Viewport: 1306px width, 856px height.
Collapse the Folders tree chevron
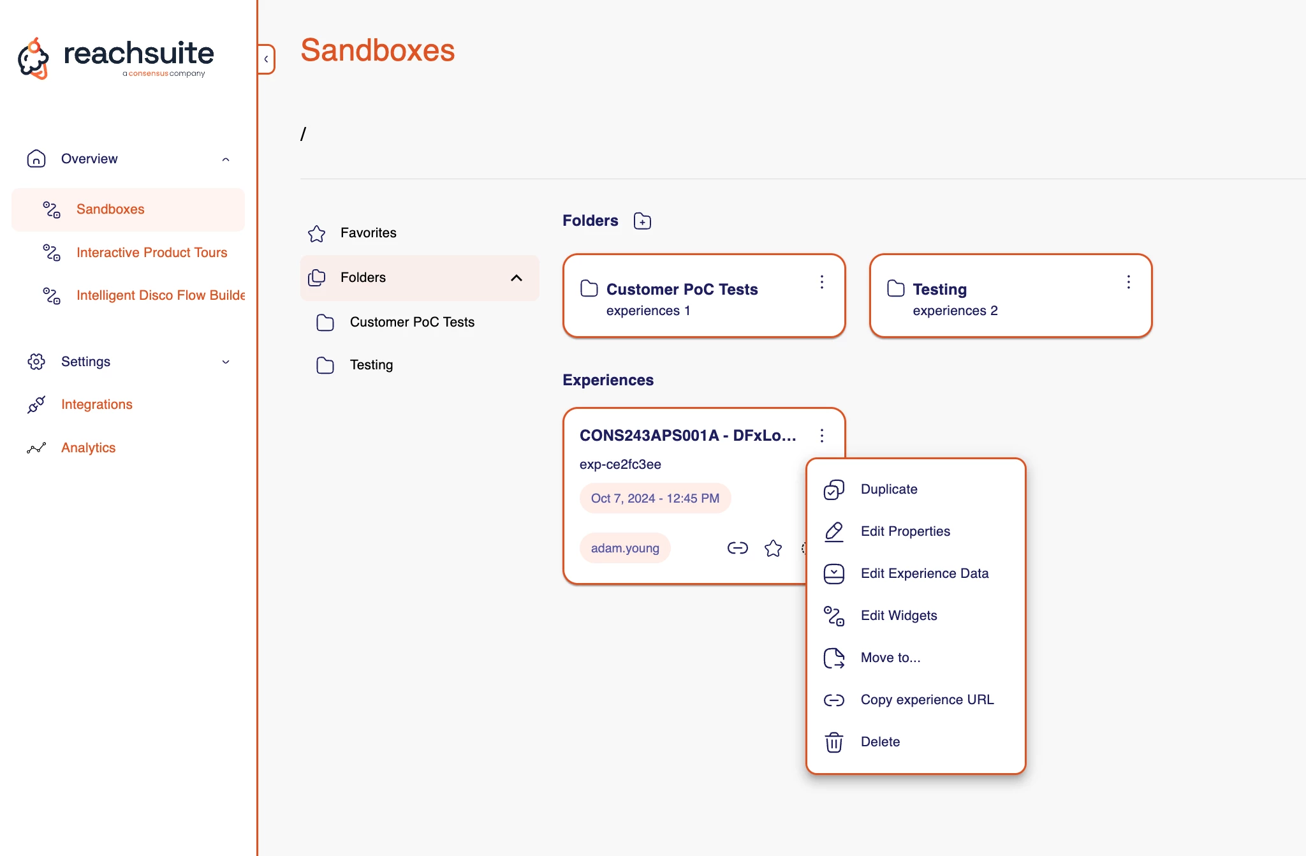(517, 277)
